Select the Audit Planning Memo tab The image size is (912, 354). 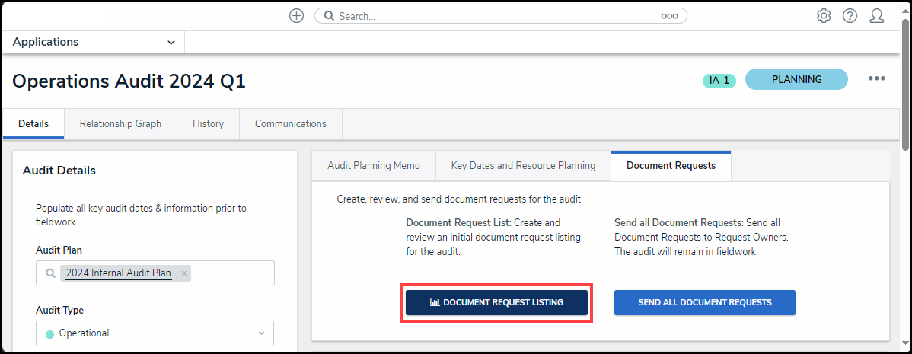(373, 166)
